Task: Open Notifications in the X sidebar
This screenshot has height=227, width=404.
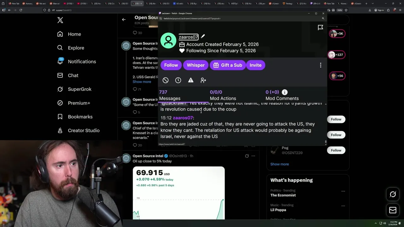Action: coord(76,61)
